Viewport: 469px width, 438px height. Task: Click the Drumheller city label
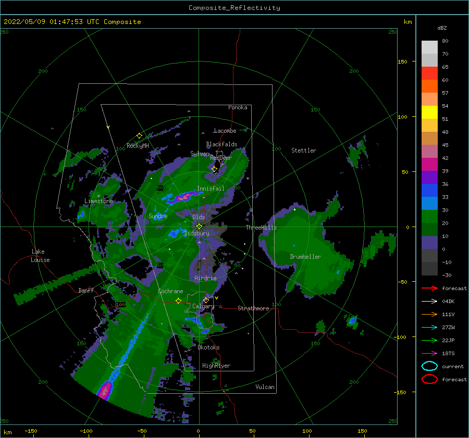(305, 257)
